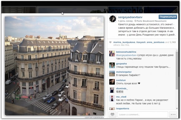Open commenter svetalun's profile
181x120 pixels.
(x=121, y=80)
